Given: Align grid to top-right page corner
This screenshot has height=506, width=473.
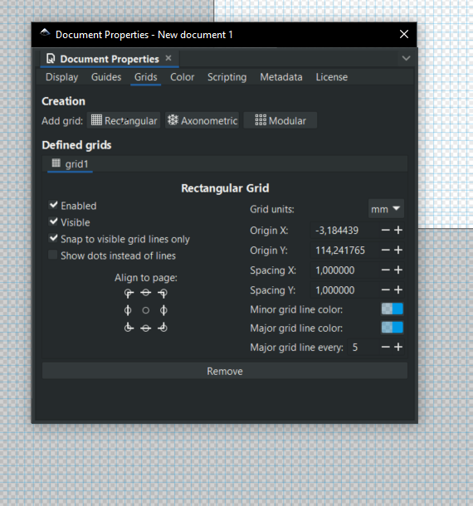Looking at the screenshot, I should coord(163,294).
